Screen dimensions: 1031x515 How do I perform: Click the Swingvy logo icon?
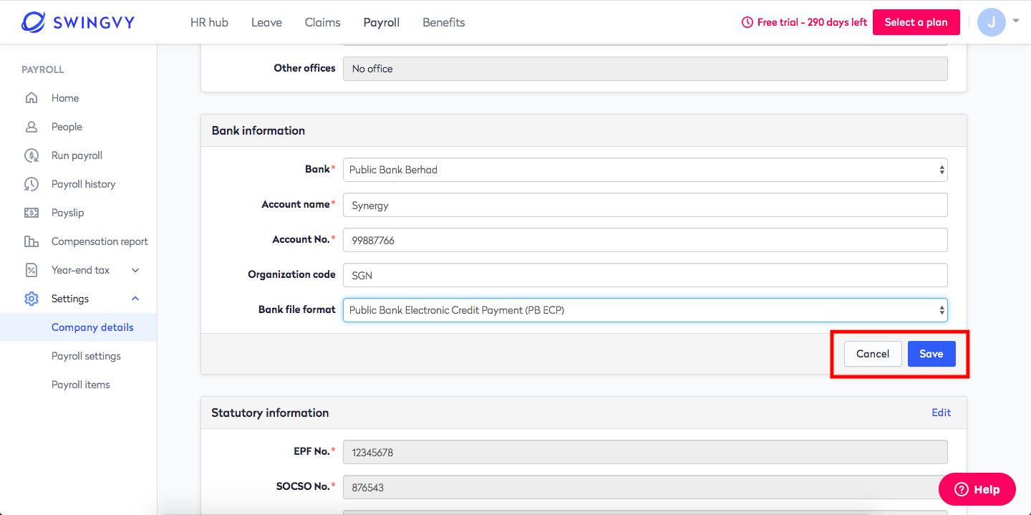click(x=34, y=22)
